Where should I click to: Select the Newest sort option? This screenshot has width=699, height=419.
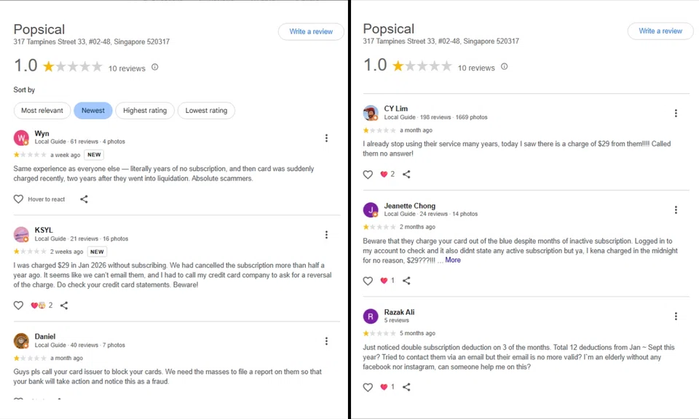tap(92, 110)
